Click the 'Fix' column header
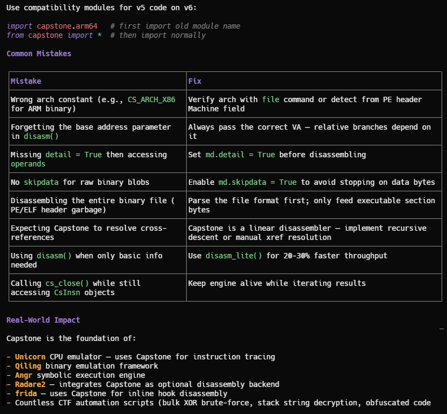This screenshot has width=447, height=414. 195,81
